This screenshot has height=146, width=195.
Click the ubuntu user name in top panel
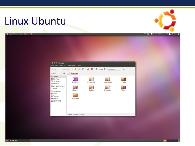coord(174,34)
